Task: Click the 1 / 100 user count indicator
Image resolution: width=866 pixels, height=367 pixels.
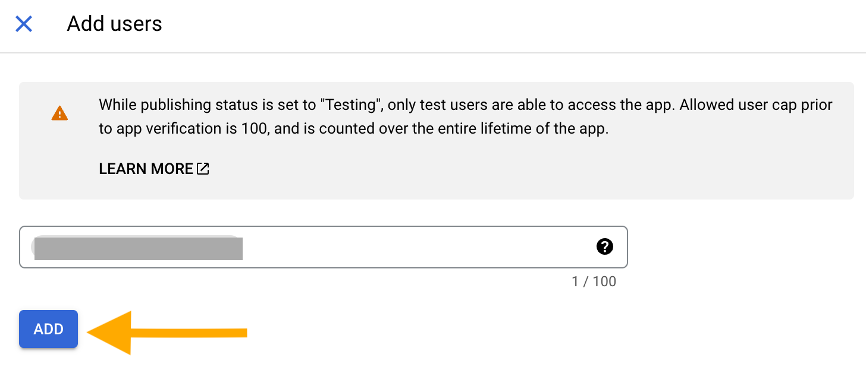Action: point(595,281)
